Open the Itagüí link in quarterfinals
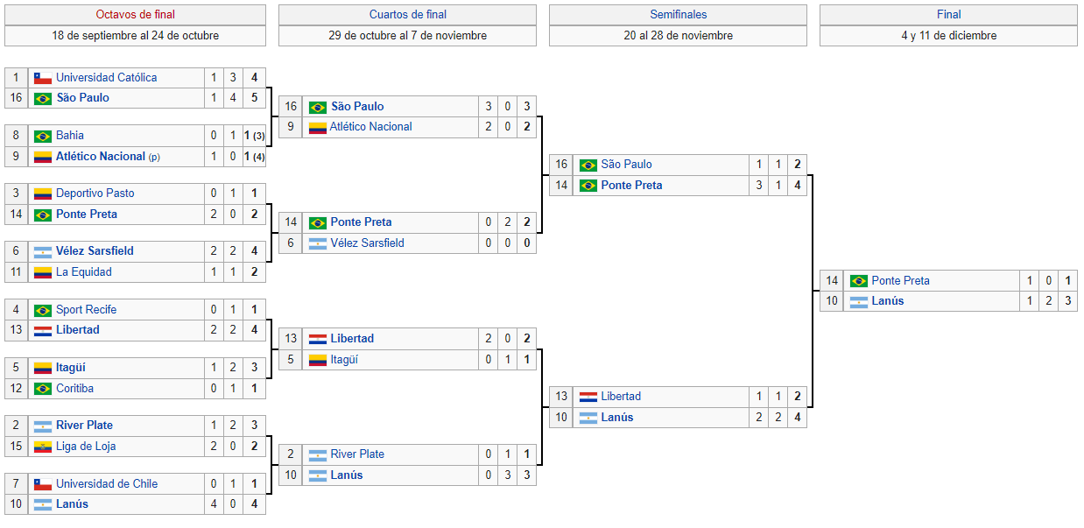 click(345, 360)
